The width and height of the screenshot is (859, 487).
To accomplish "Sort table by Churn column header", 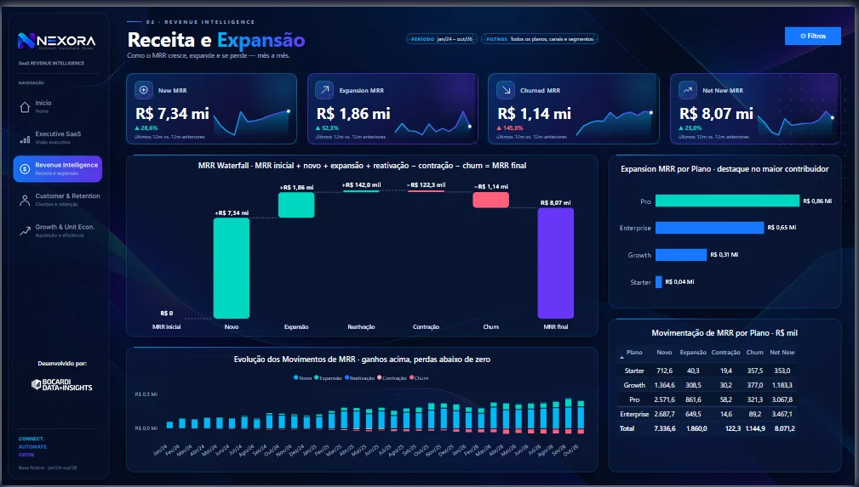I will point(754,353).
